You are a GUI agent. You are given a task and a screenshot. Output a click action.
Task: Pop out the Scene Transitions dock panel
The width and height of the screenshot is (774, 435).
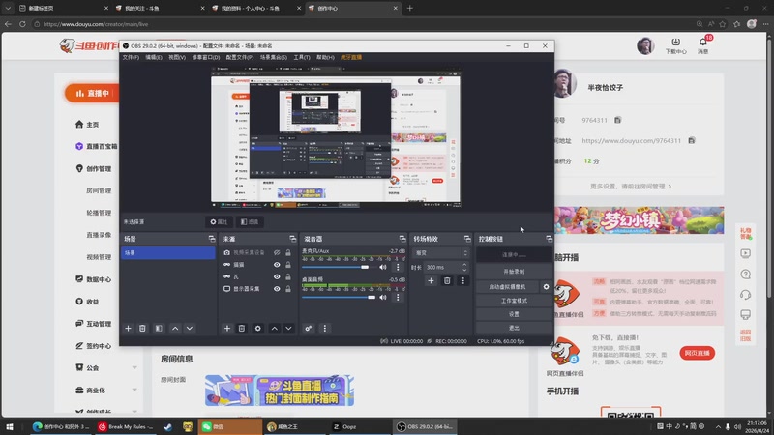click(467, 239)
